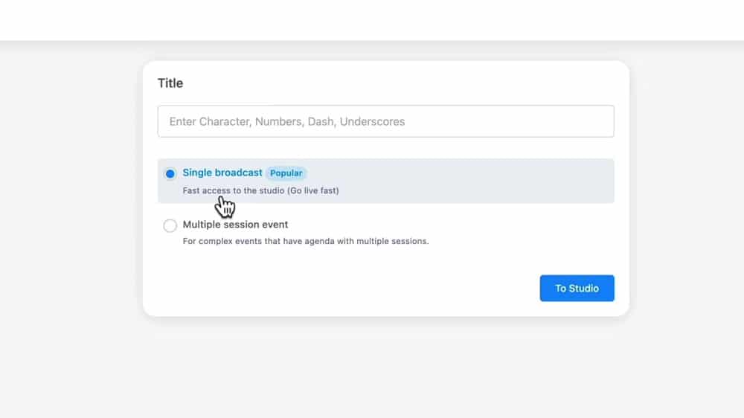
Task: Click card's empty space beside To Studio button
Action: point(335,289)
